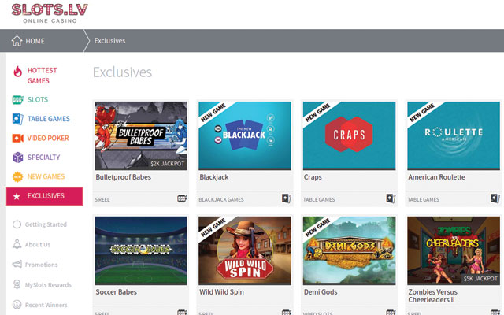This screenshot has height=315, width=504.
Task: Go to Table Games category
Action: [49, 119]
